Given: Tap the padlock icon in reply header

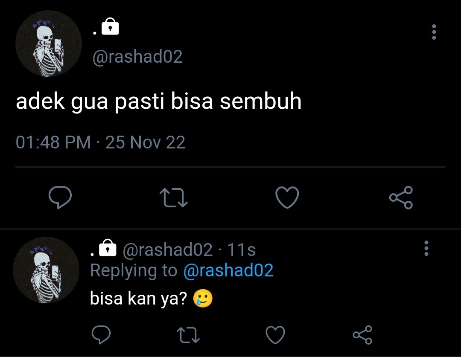Looking at the screenshot, I should (108, 248).
